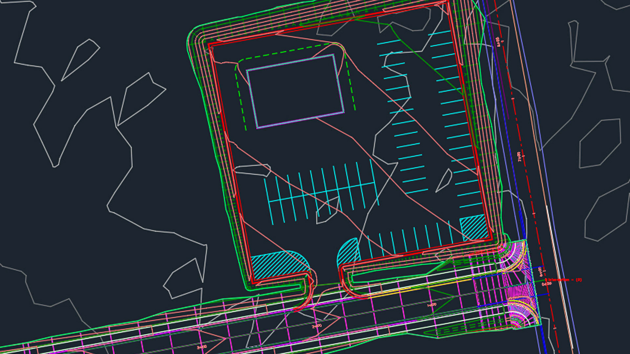Click the red station label on the upper right road
630x354 pixels.
click(x=498, y=41)
